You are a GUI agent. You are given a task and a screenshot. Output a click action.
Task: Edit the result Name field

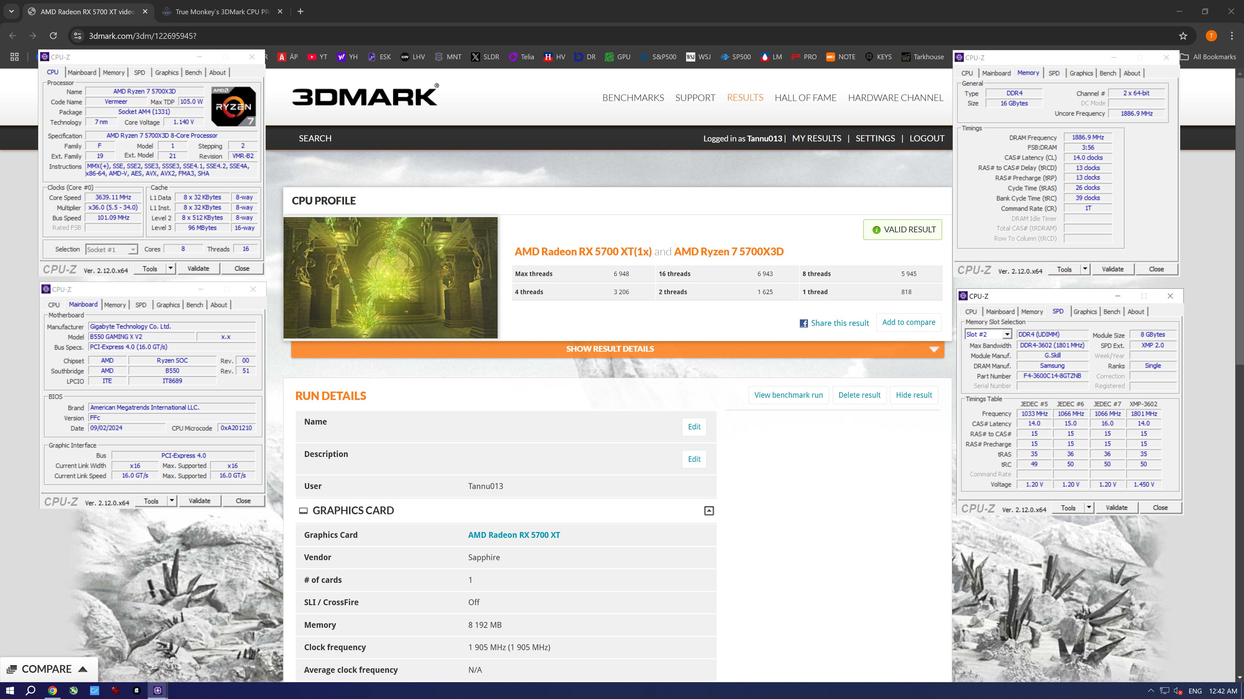tap(694, 427)
